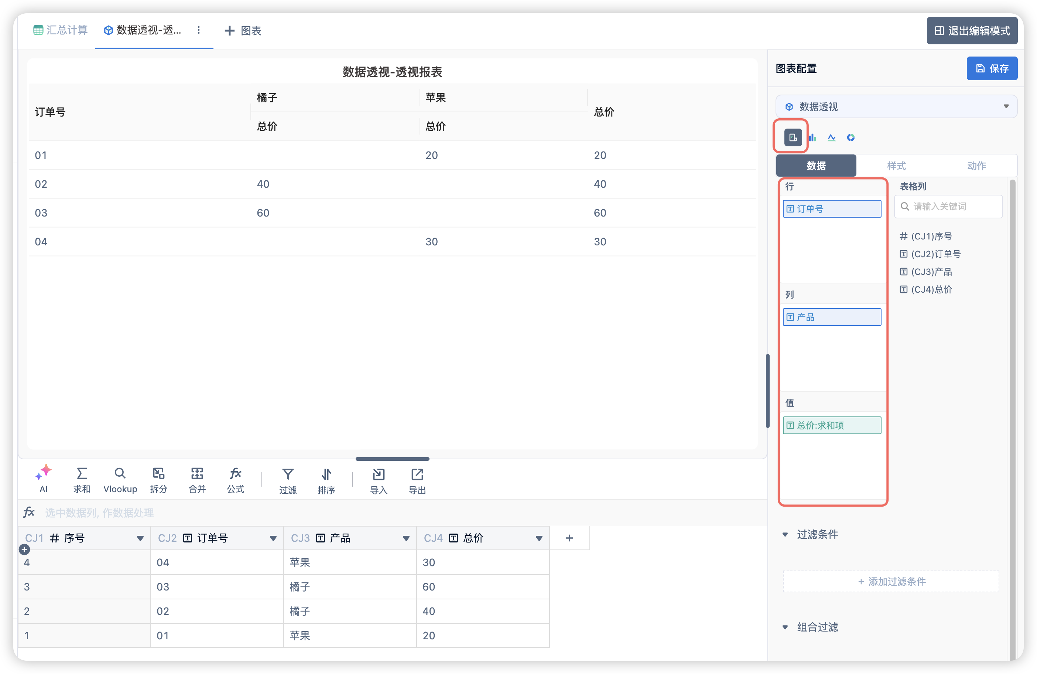
Task: Click the vertical splitter handle beside config panel
Action: click(767, 391)
